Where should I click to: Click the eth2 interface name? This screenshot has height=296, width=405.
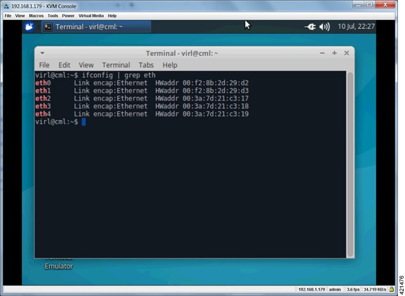[x=43, y=98]
